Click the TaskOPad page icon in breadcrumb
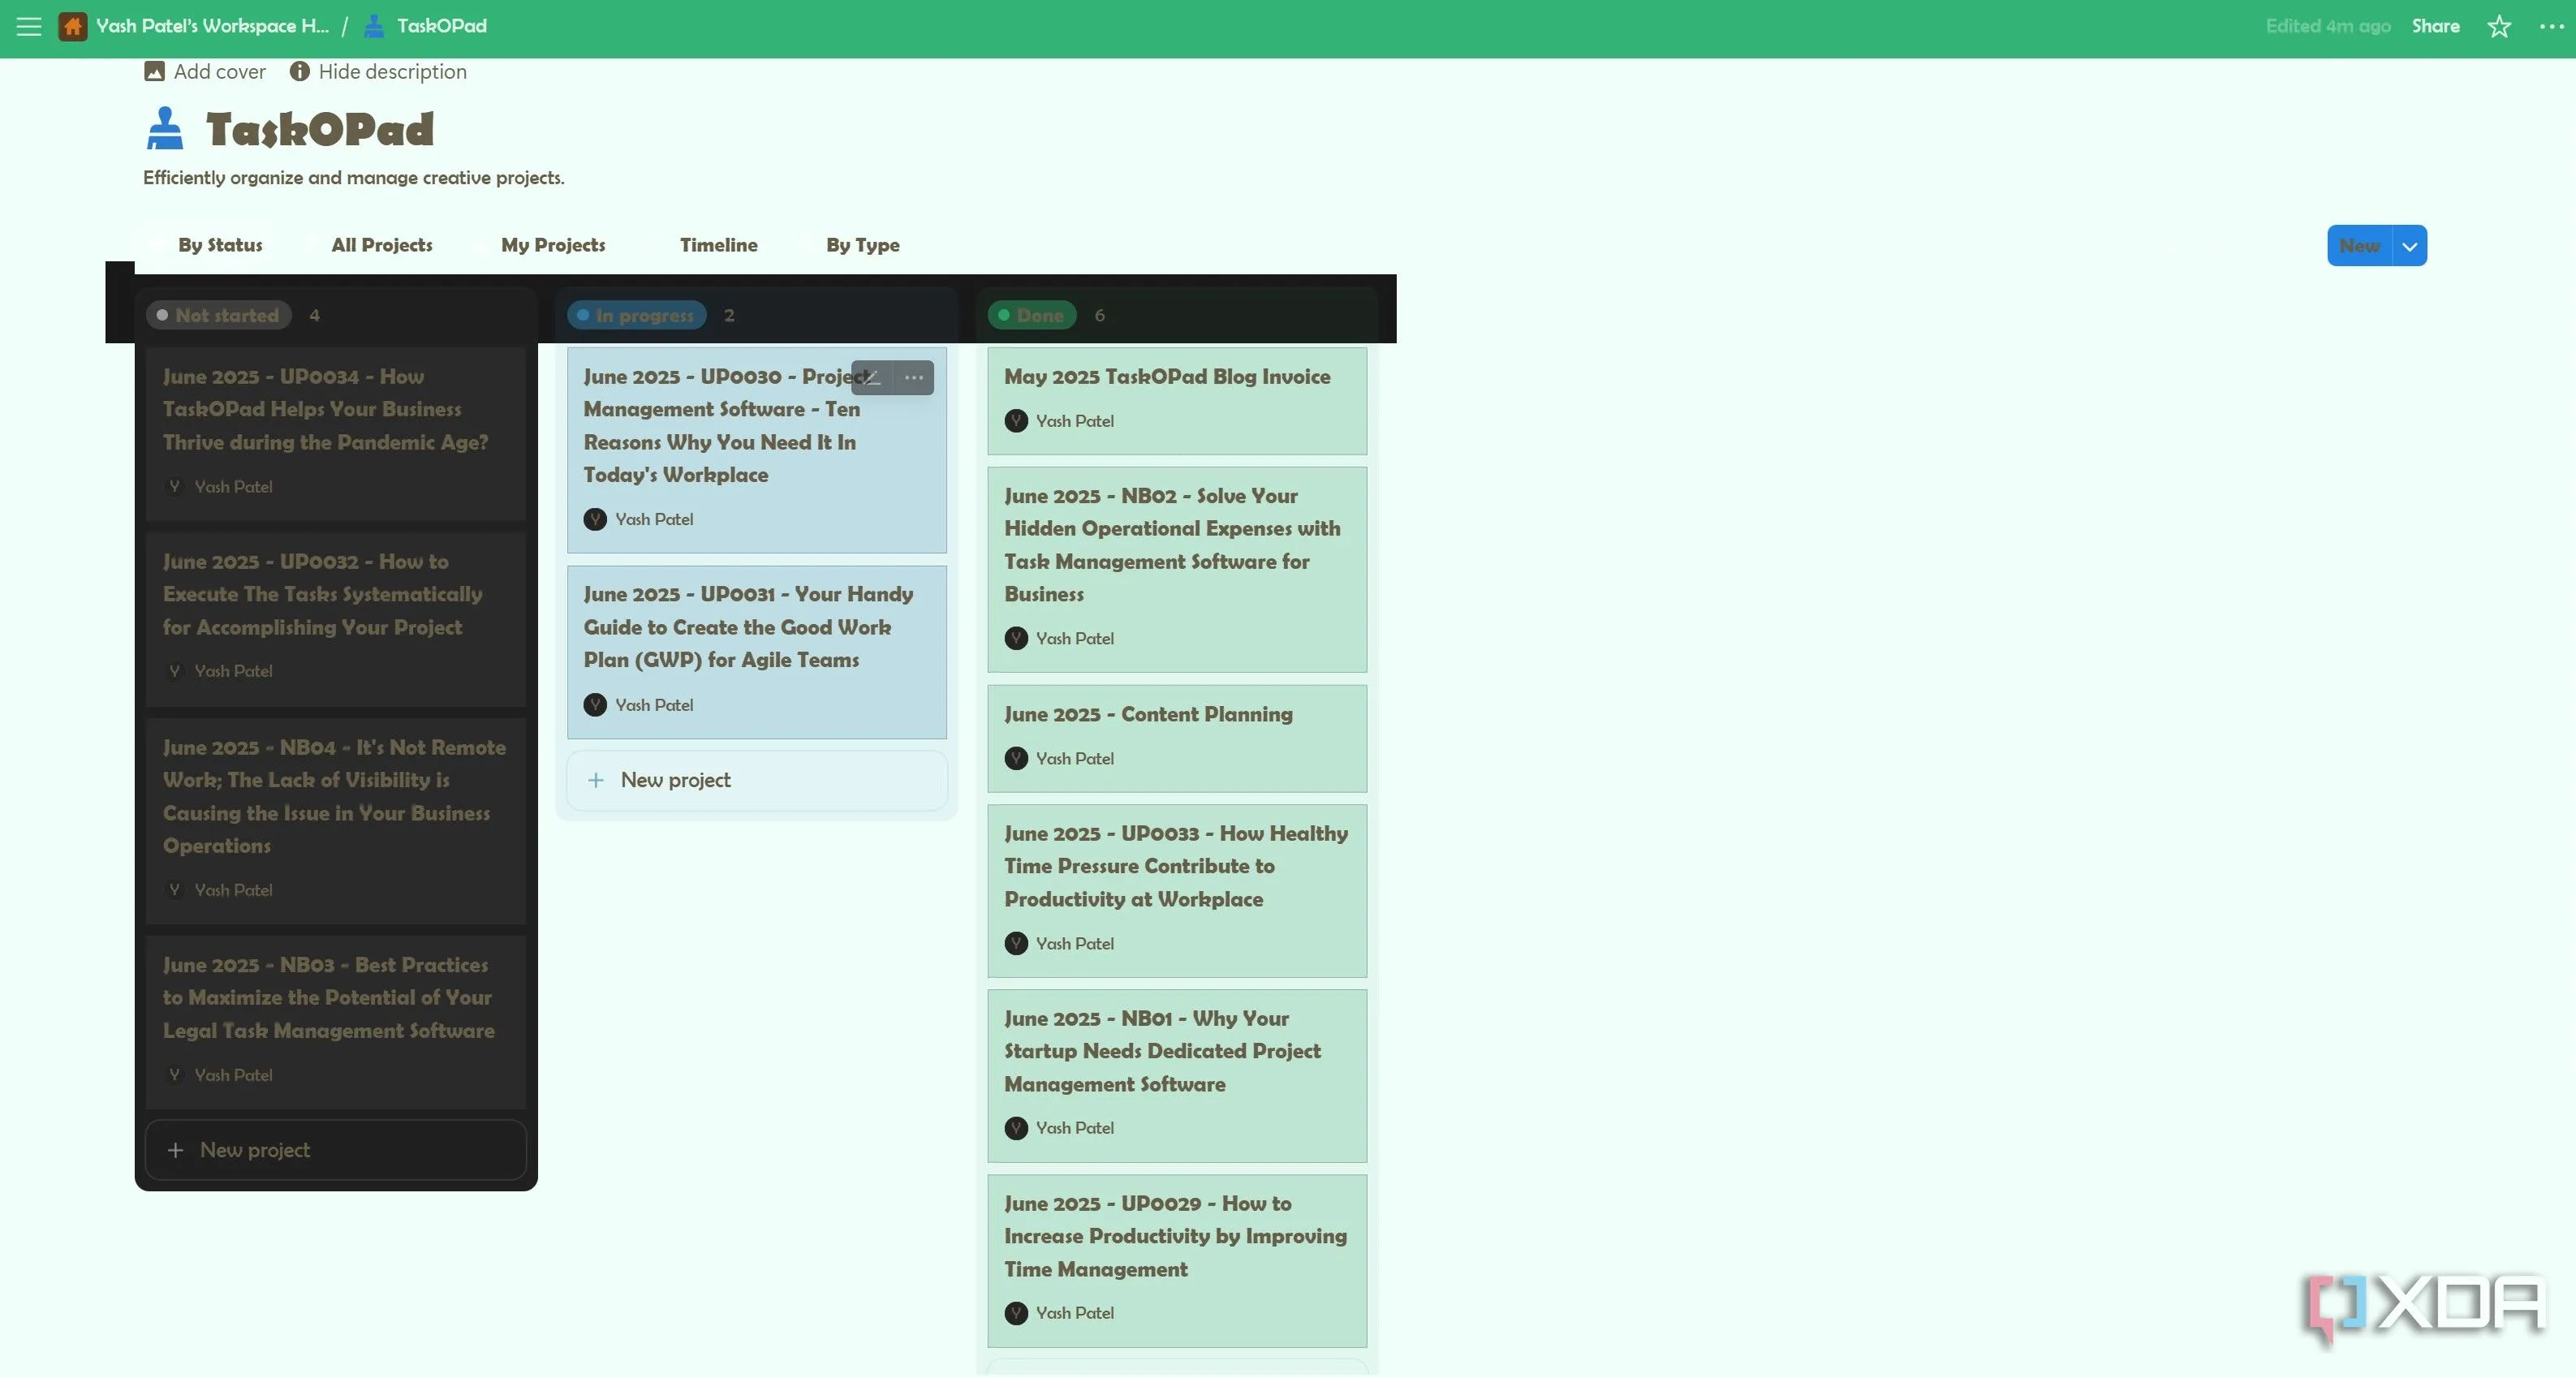 pos(374,26)
